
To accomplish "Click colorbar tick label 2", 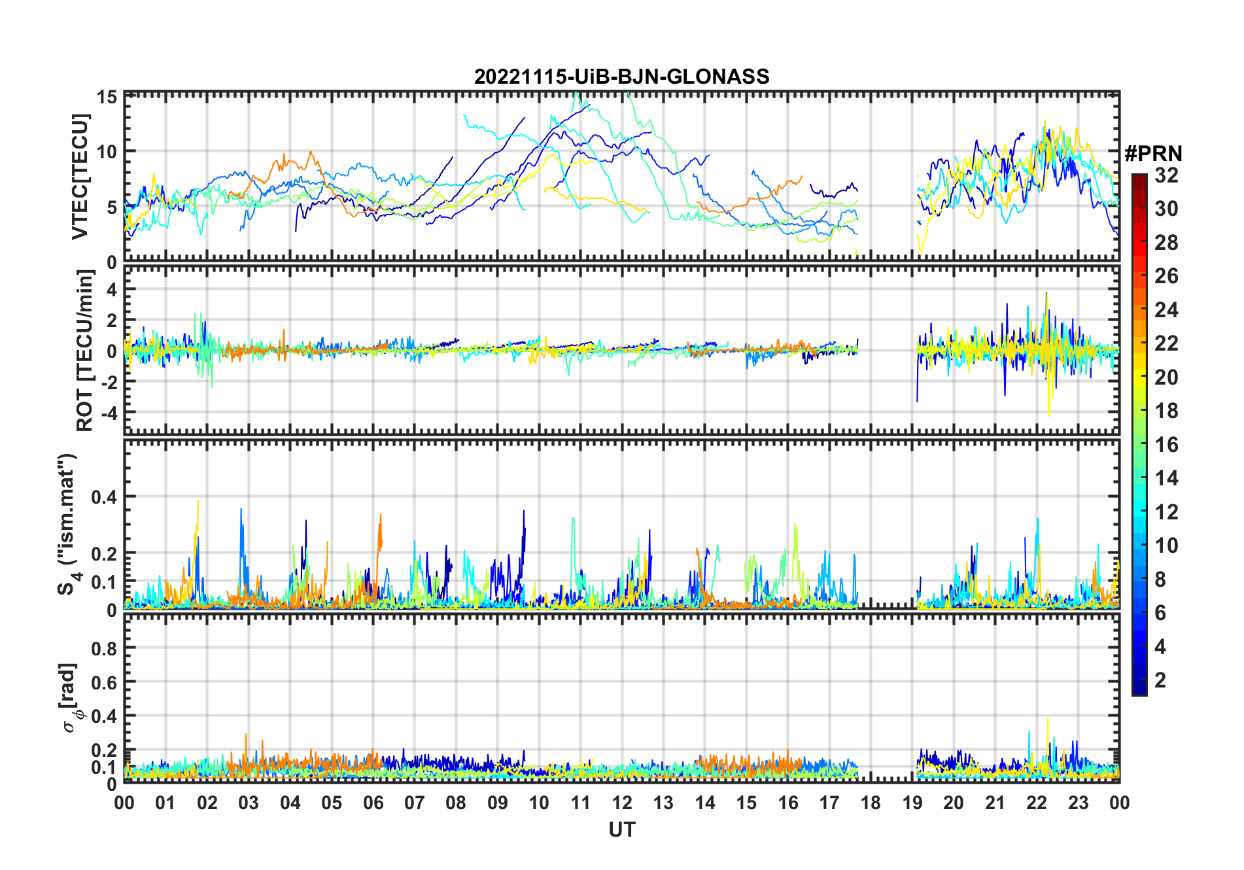I will (1160, 680).
